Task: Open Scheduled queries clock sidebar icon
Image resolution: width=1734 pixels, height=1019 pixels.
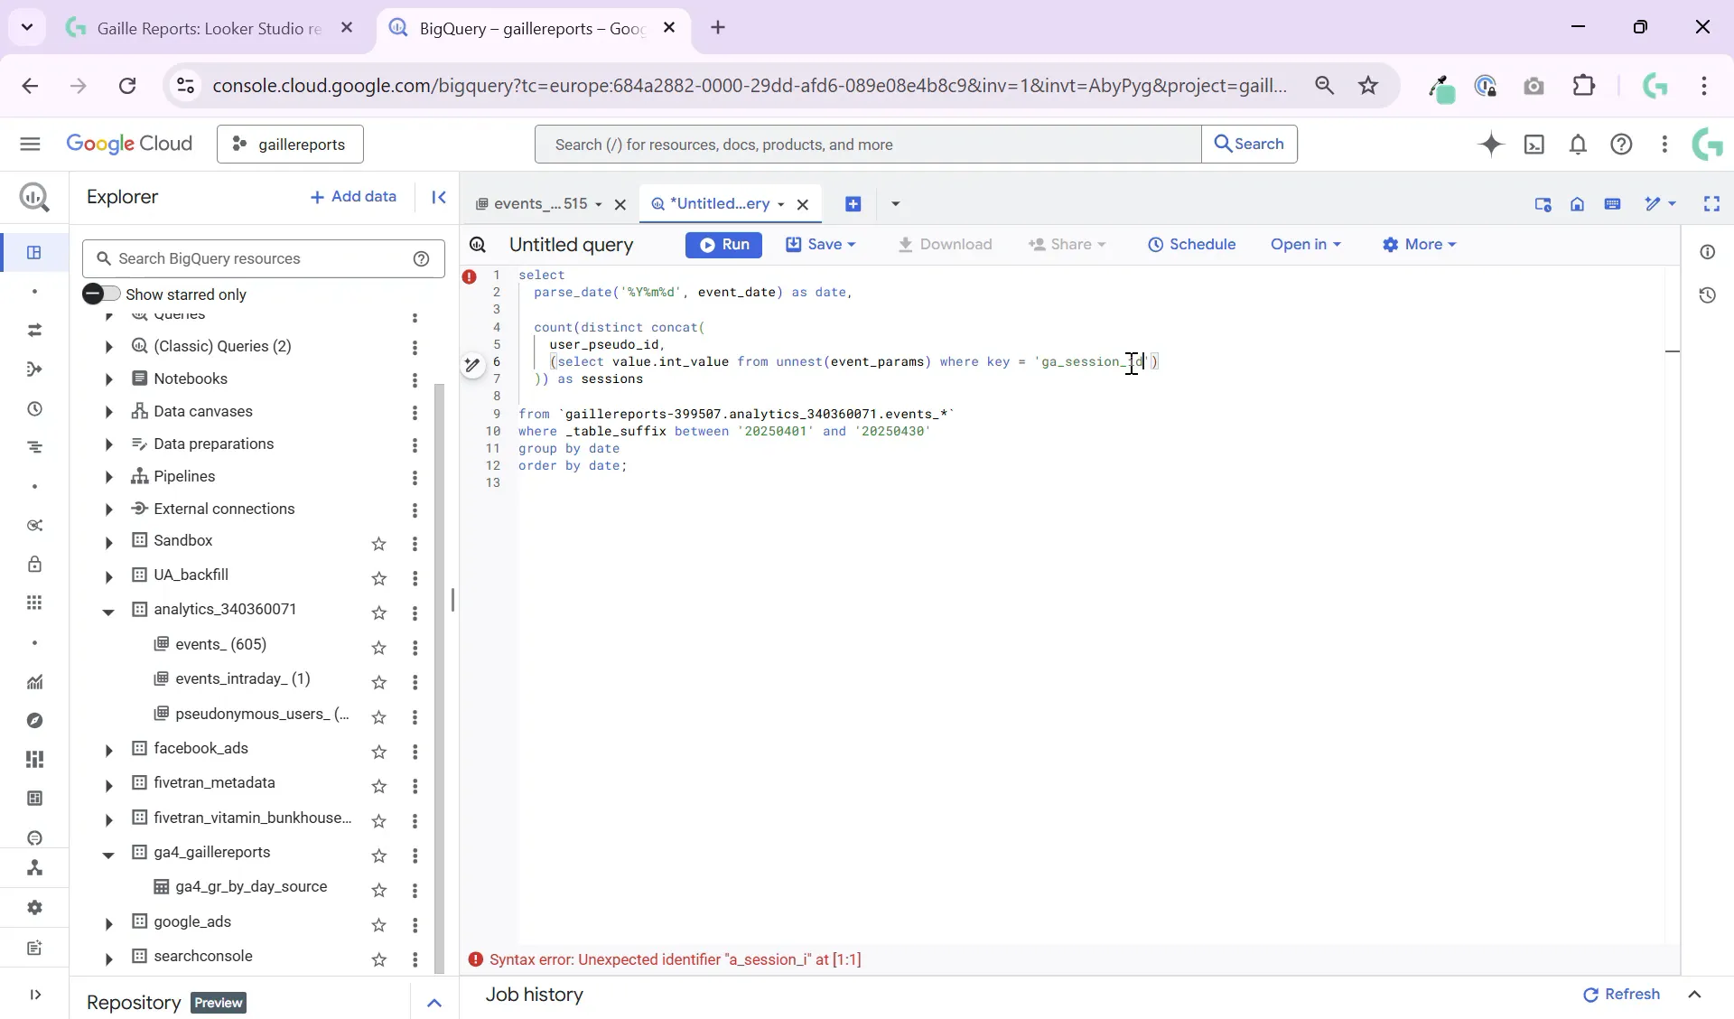Action: tap(34, 408)
